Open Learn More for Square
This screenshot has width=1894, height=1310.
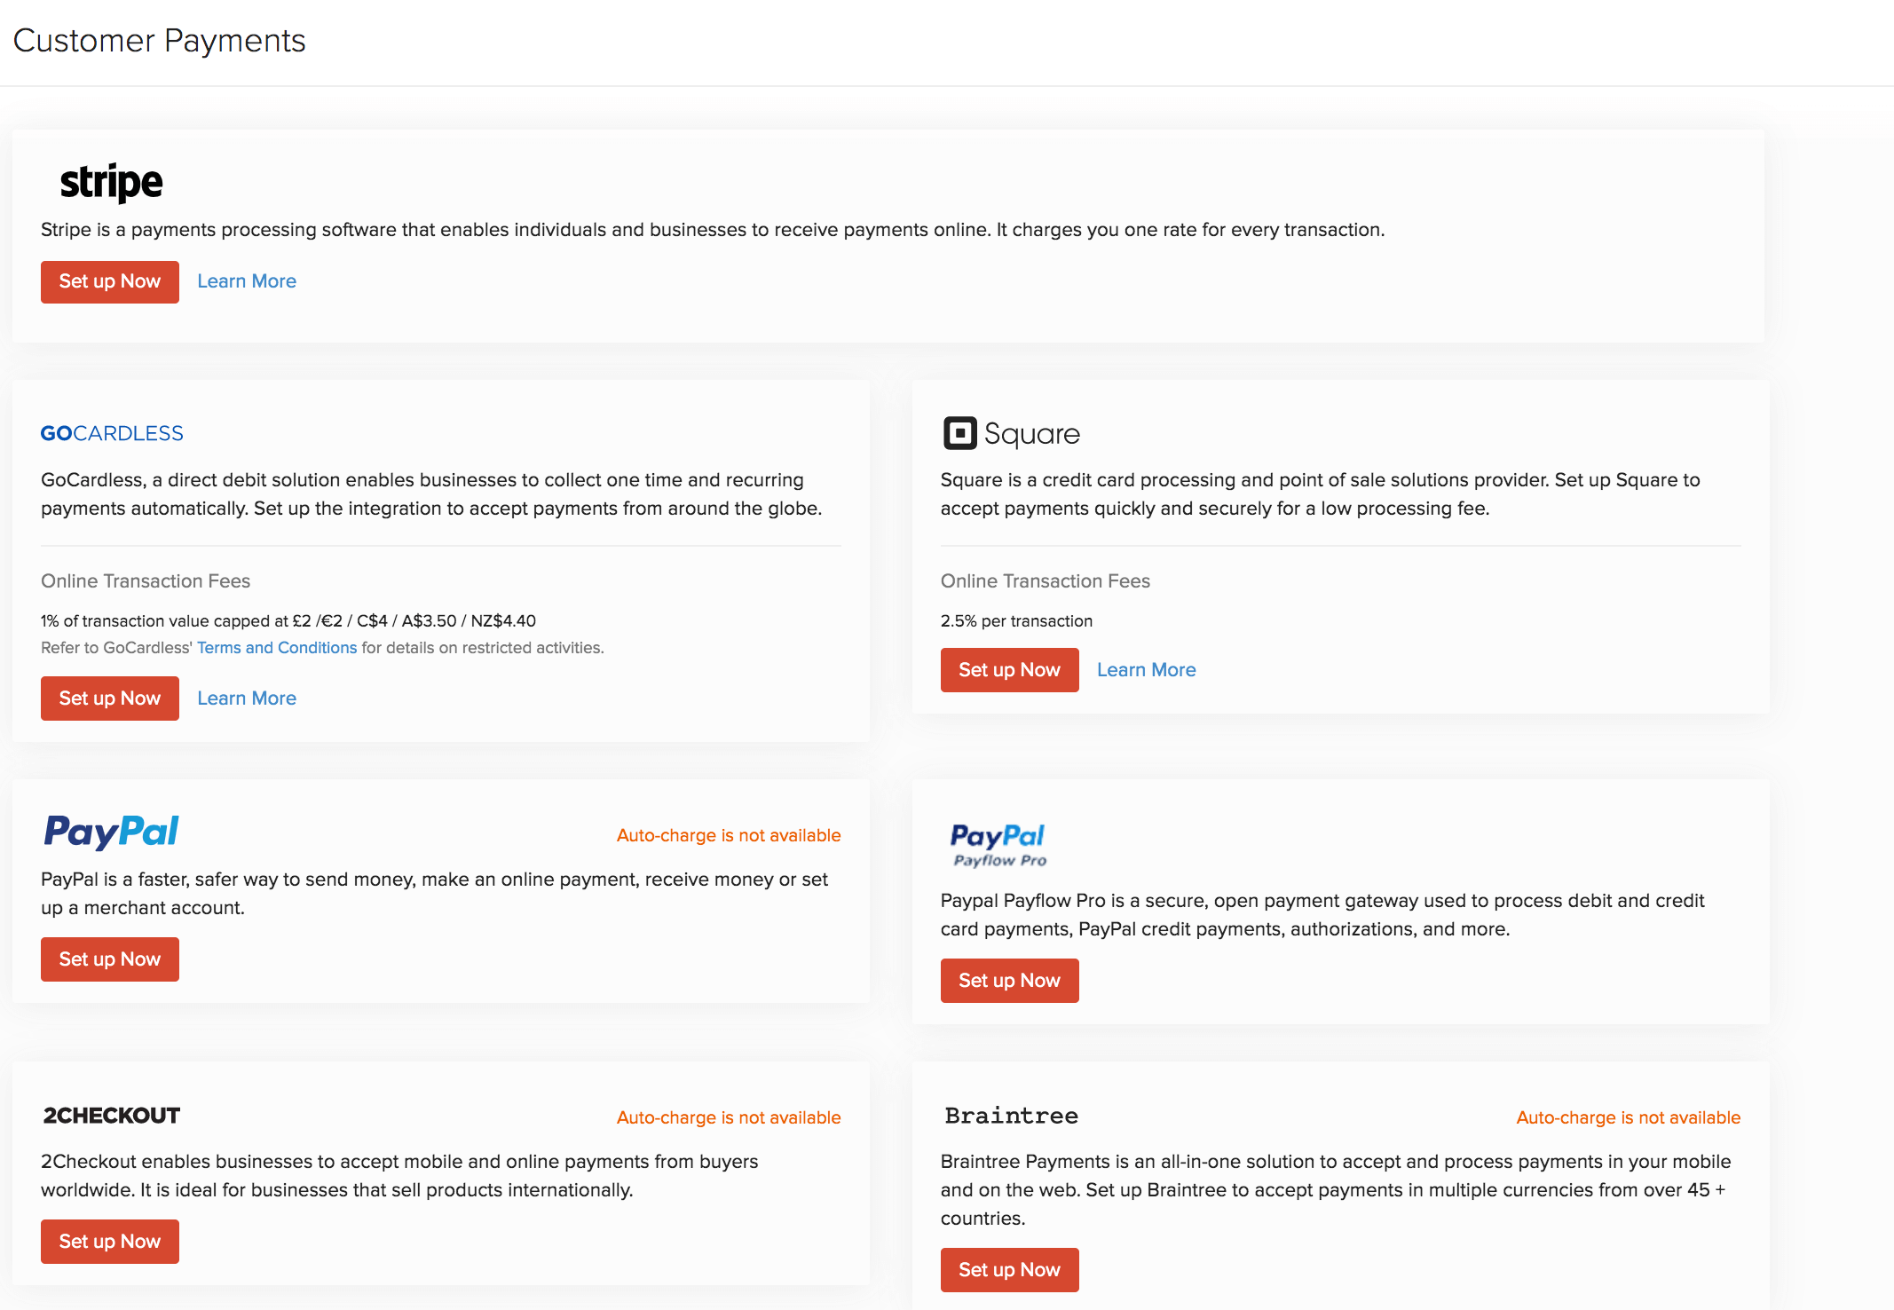(1146, 669)
